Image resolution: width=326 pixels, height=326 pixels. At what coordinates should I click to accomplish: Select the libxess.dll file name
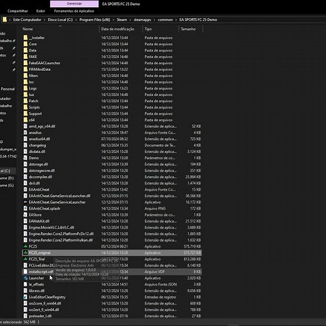point(37,291)
